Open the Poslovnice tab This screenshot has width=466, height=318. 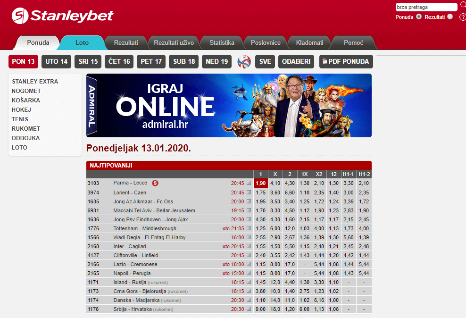point(266,43)
